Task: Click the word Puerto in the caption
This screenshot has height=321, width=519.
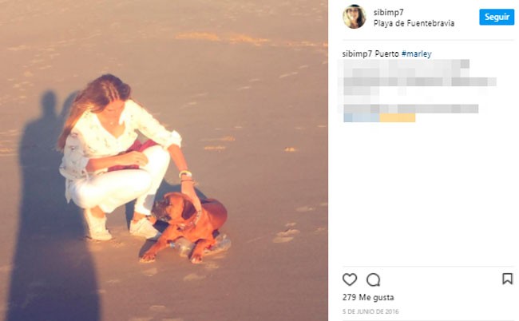Action: [x=386, y=53]
